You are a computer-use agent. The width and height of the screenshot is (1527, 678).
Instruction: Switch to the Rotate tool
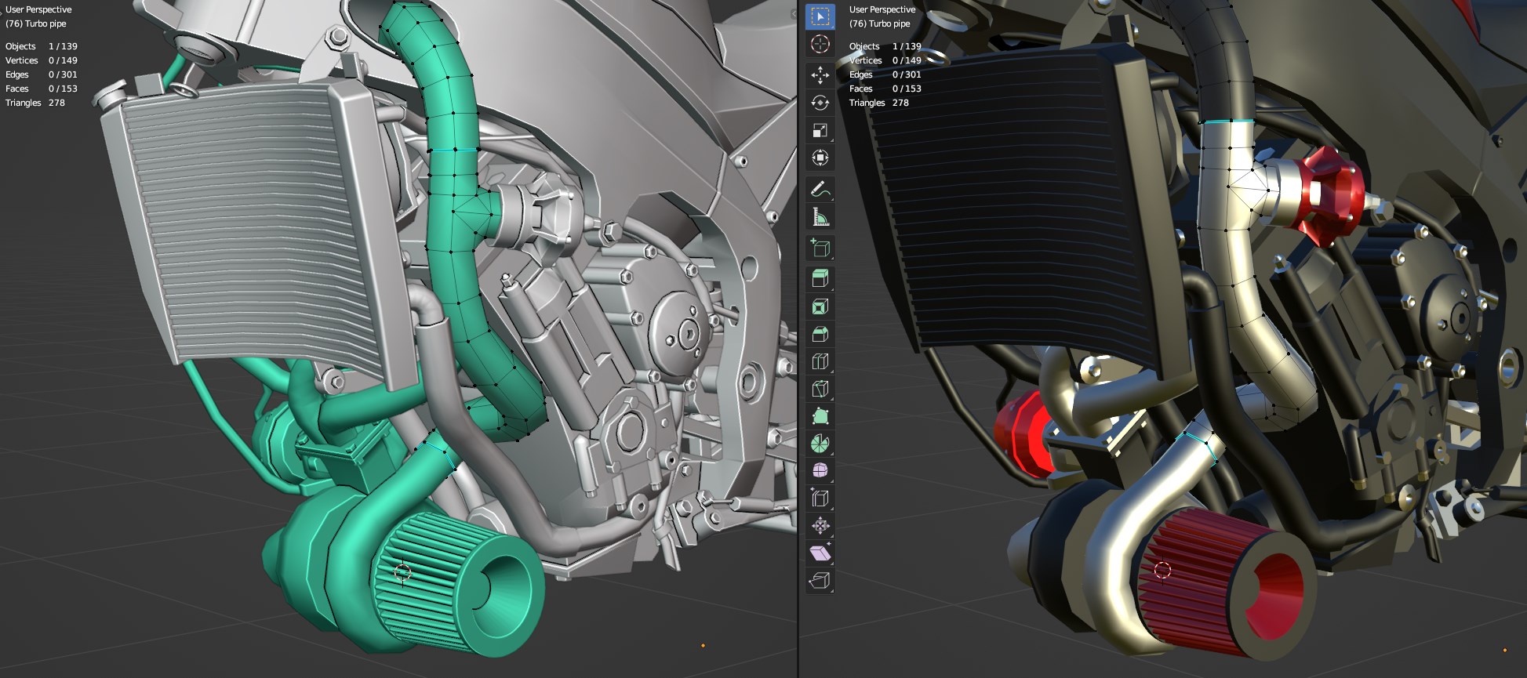point(820,103)
